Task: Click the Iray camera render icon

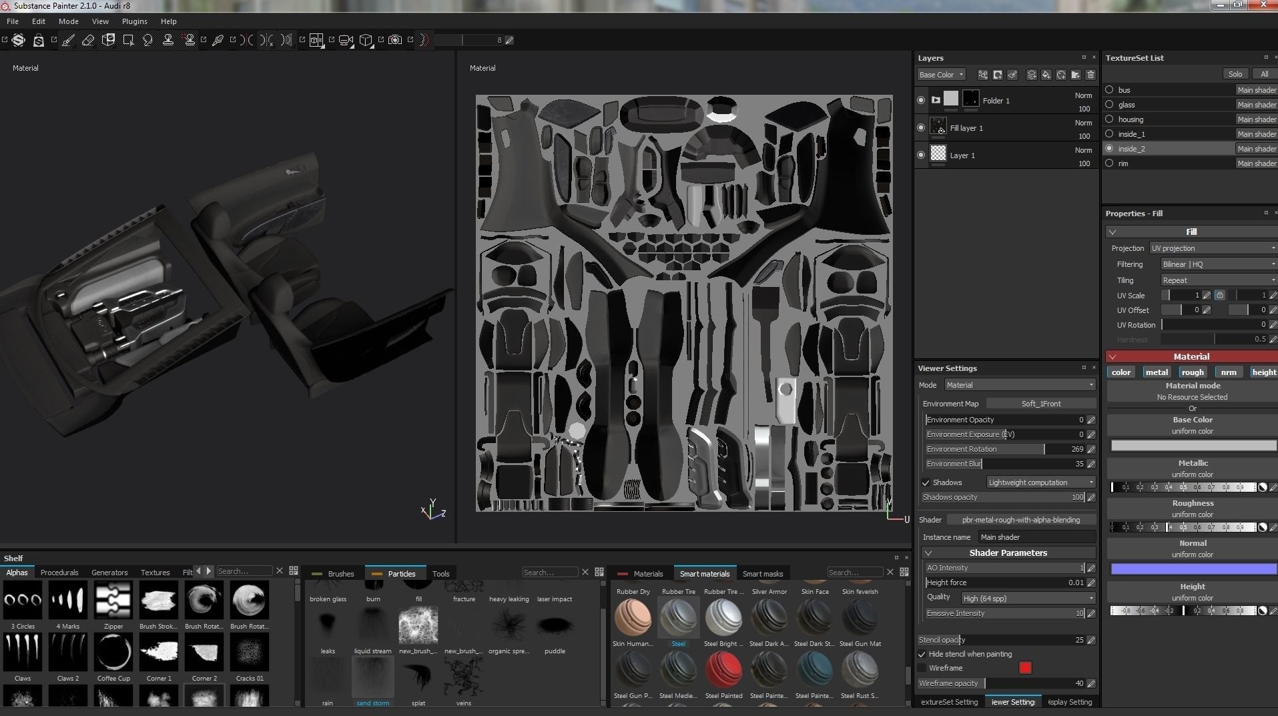Action: pyautogui.click(x=395, y=40)
